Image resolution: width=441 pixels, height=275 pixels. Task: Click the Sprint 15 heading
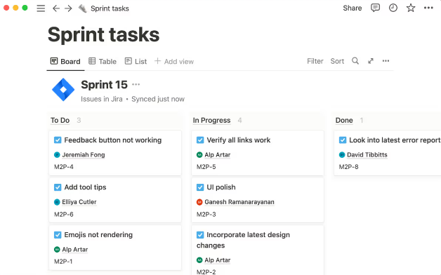point(104,85)
